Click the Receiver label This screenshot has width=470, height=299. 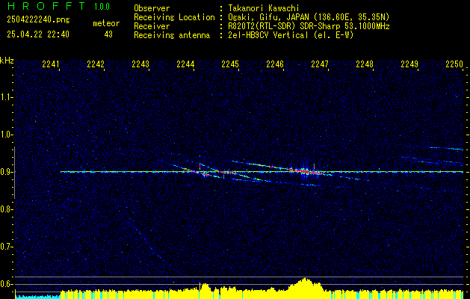[x=152, y=26]
